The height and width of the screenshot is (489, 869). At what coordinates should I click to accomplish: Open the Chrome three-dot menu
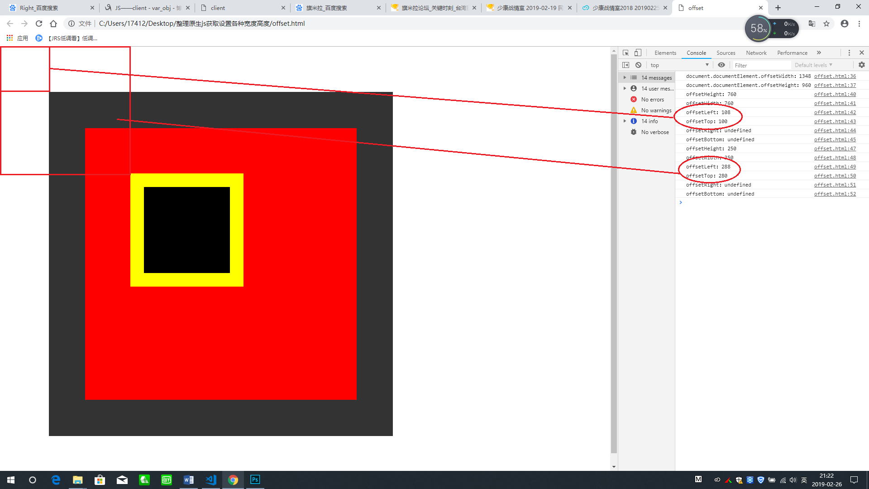tap(859, 24)
